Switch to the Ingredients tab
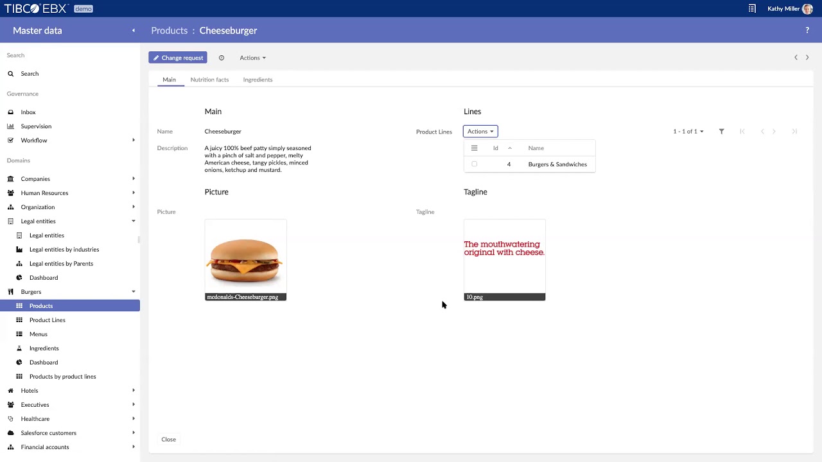822x462 pixels. pos(258,80)
